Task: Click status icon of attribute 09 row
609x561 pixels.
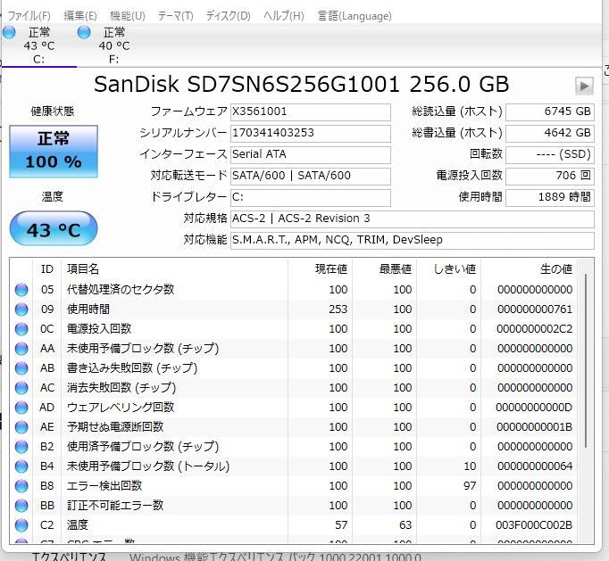Action: click(21, 309)
